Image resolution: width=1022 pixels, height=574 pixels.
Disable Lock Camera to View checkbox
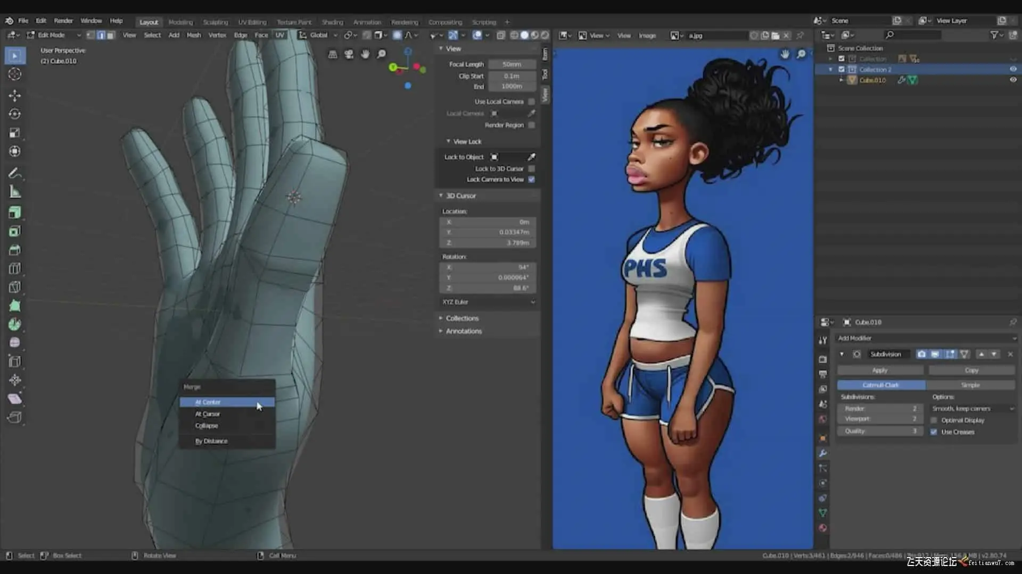531,180
